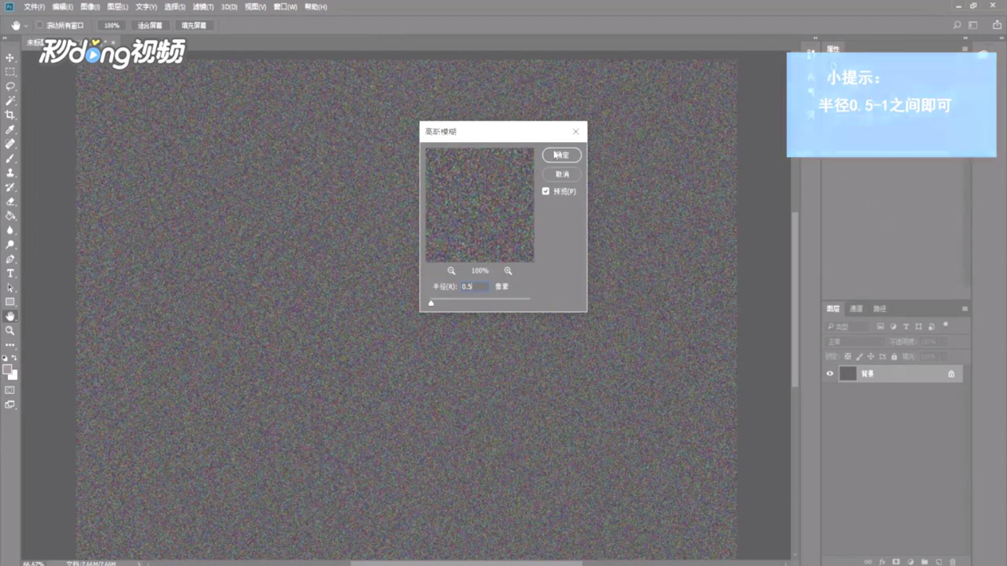Open the layer filter type dropdown

point(847,326)
